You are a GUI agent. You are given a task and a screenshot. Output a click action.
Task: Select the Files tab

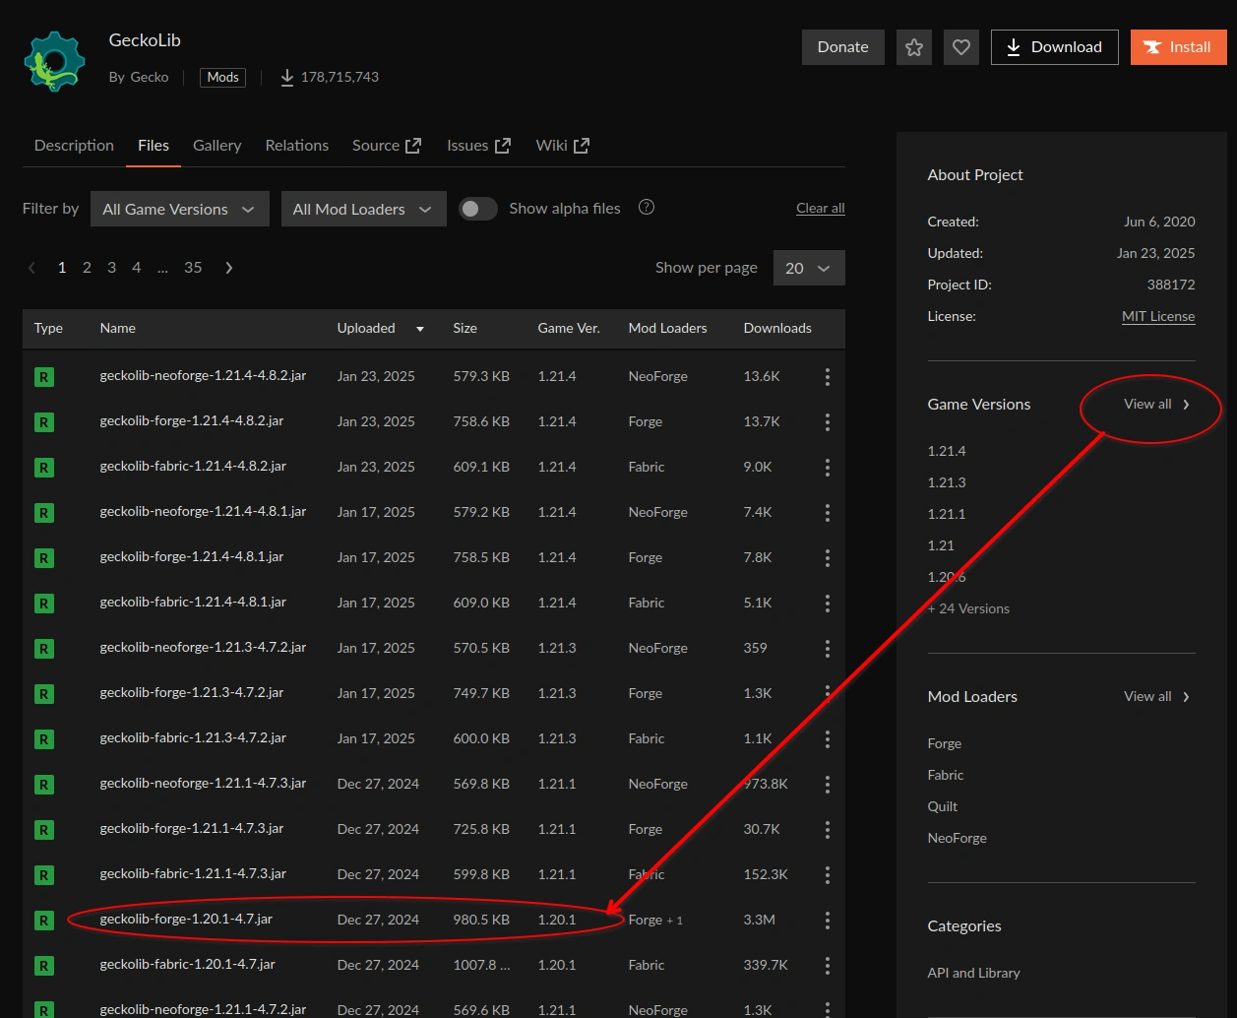click(x=154, y=146)
